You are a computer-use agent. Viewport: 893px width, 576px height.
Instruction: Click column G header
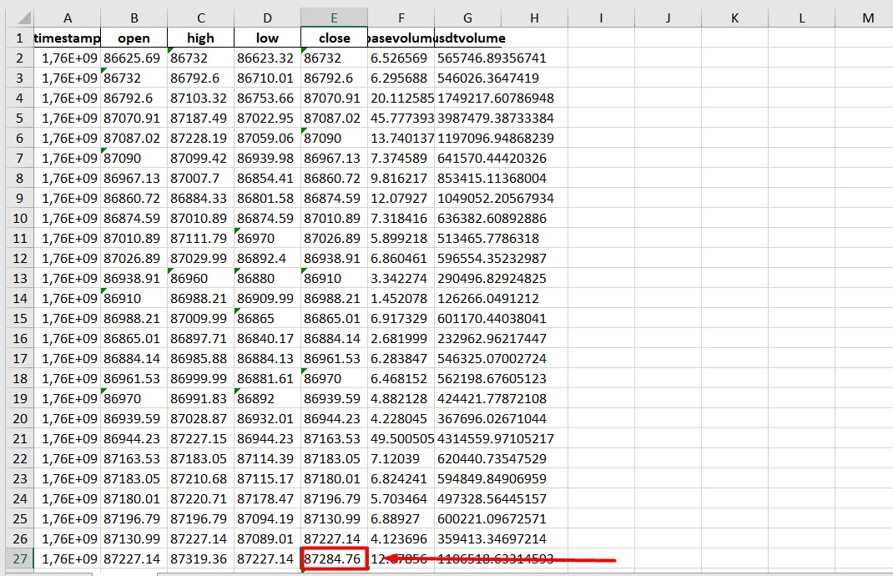tap(467, 18)
